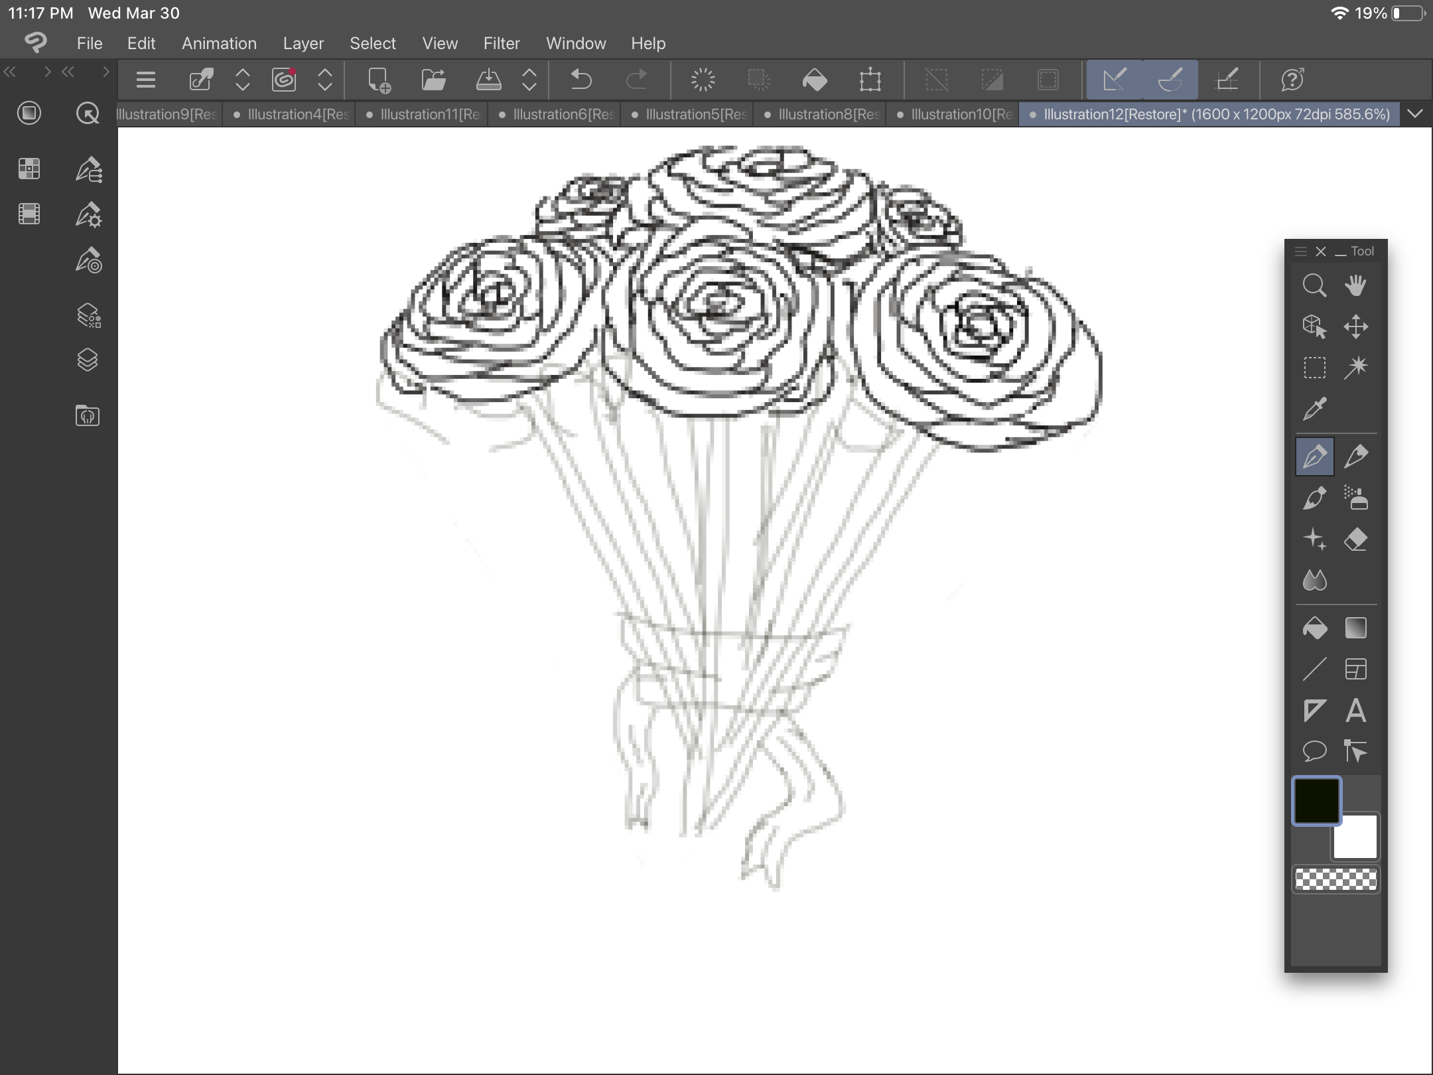Expand options arrows beside save icon
Image resolution: width=1433 pixels, height=1075 pixels.
[x=529, y=80]
